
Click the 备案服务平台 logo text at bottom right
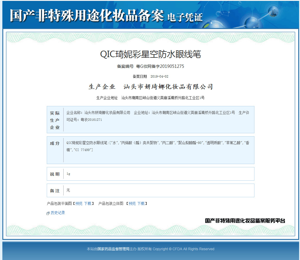pos(245,221)
